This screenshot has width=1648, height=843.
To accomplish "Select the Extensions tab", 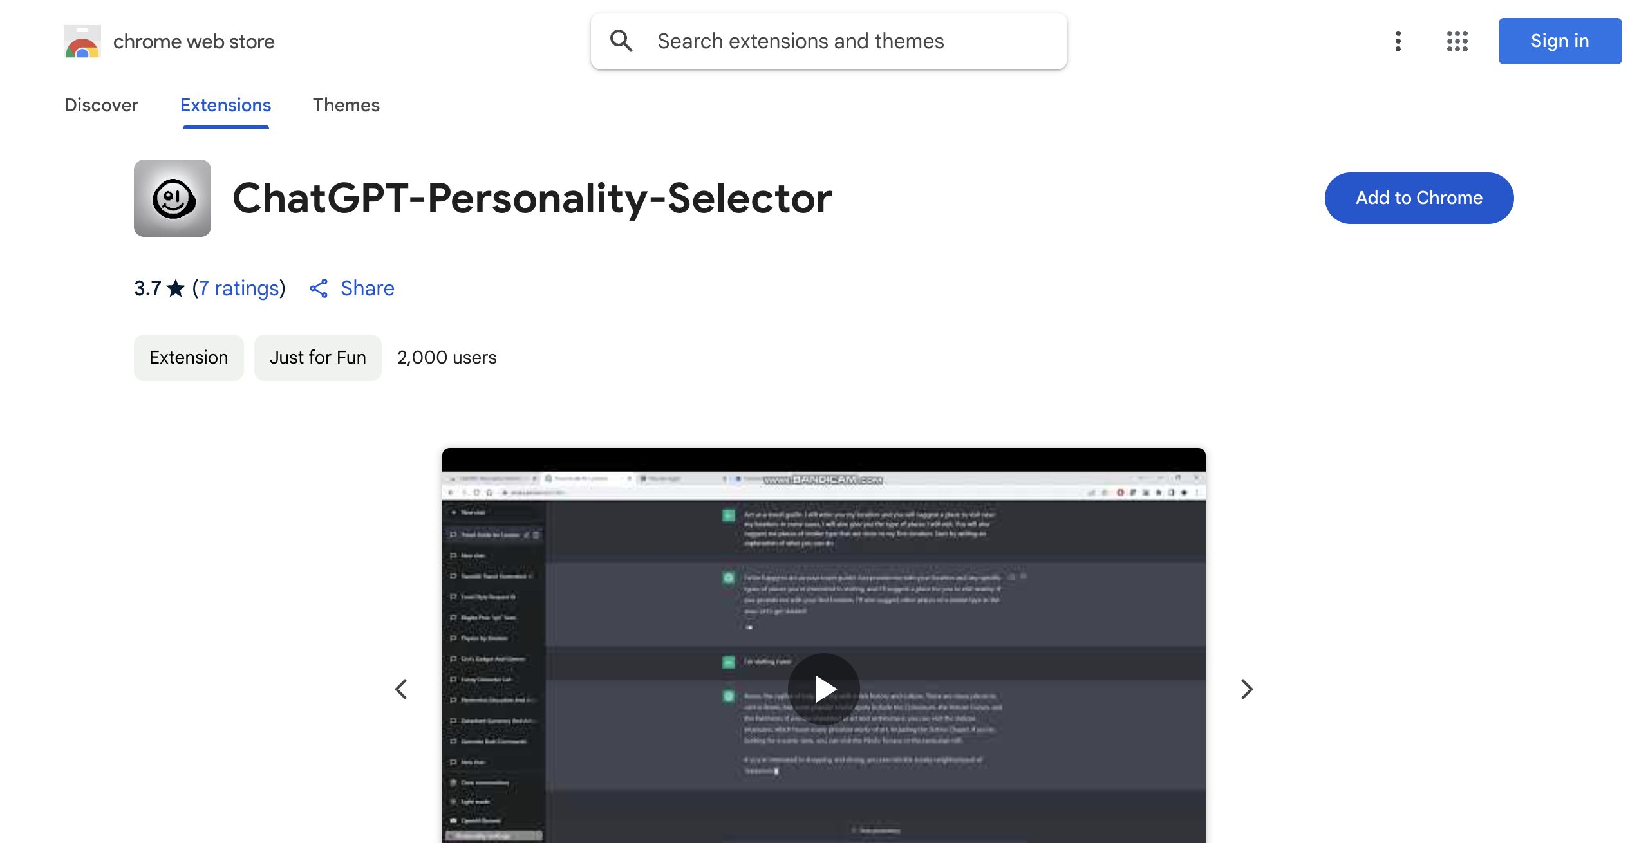I will (225, 105).
